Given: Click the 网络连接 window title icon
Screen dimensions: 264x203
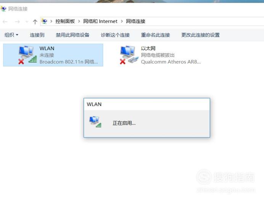Looking at the screenshot, I should click(x=3, y=9).
